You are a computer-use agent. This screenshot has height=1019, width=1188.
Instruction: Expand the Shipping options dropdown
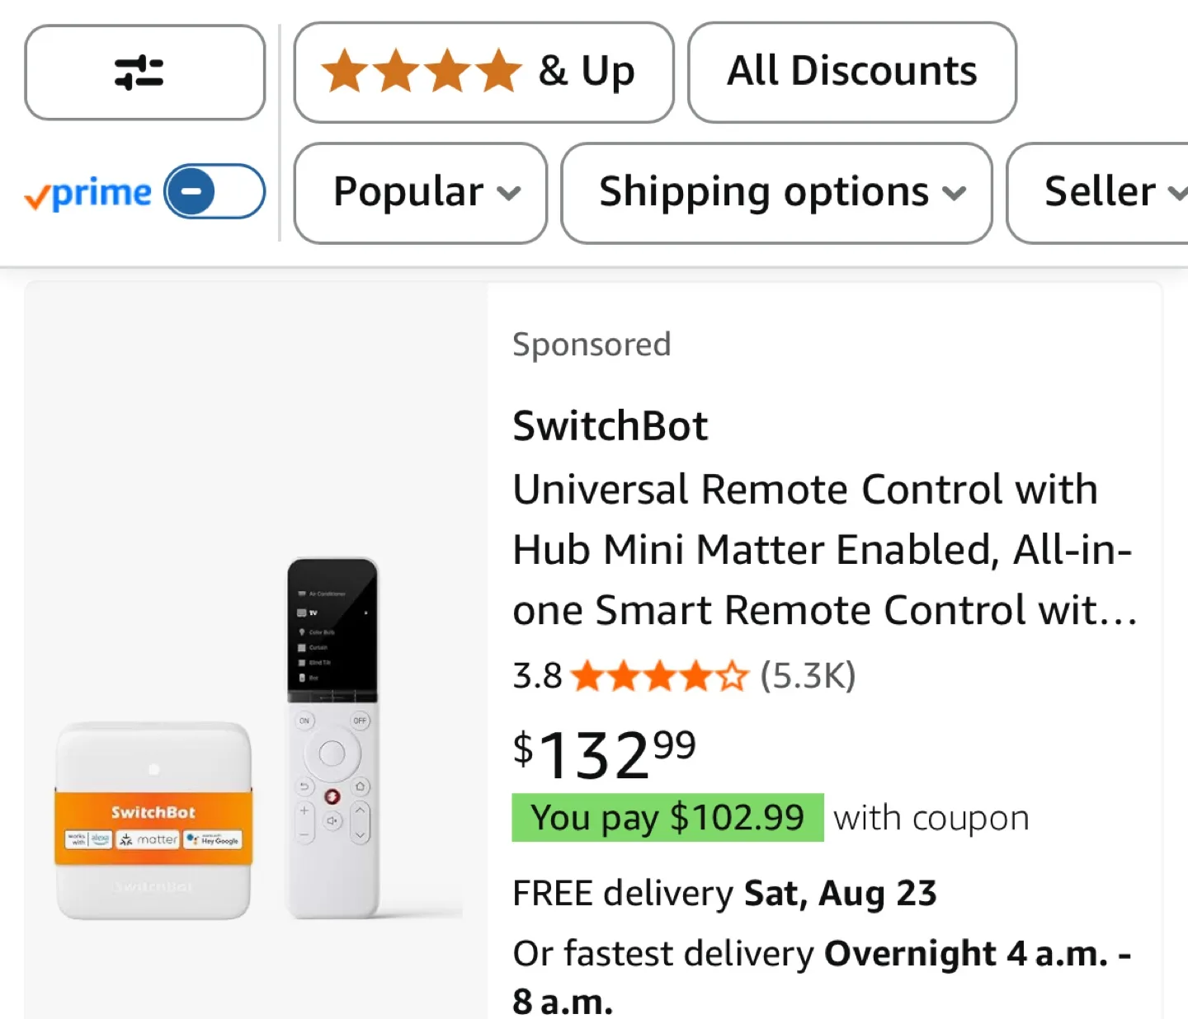point(776,192)
